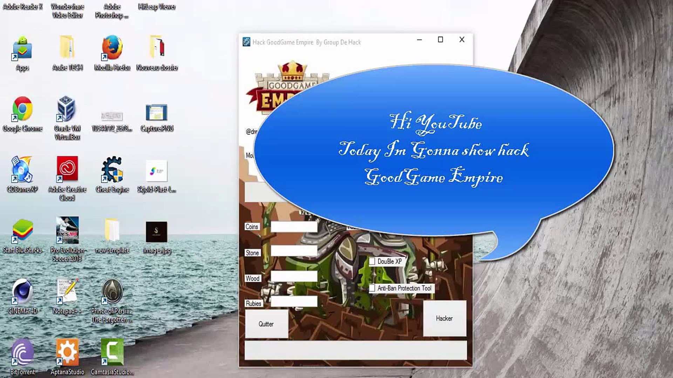The height and width of the screenshot is (378, 673).
Task: Click the Coins label
Action: (252, 227)
